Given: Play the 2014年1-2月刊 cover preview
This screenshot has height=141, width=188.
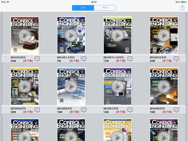Looking at the screenshot, I should coord(71,35).
